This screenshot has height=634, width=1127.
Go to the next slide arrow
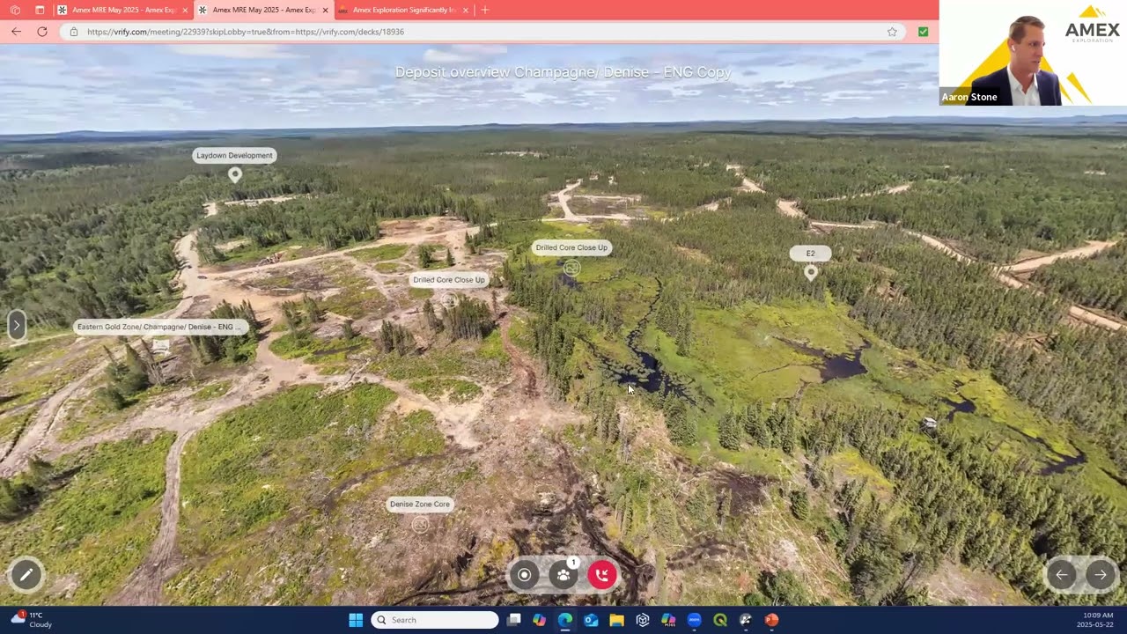coord(1101,575)
